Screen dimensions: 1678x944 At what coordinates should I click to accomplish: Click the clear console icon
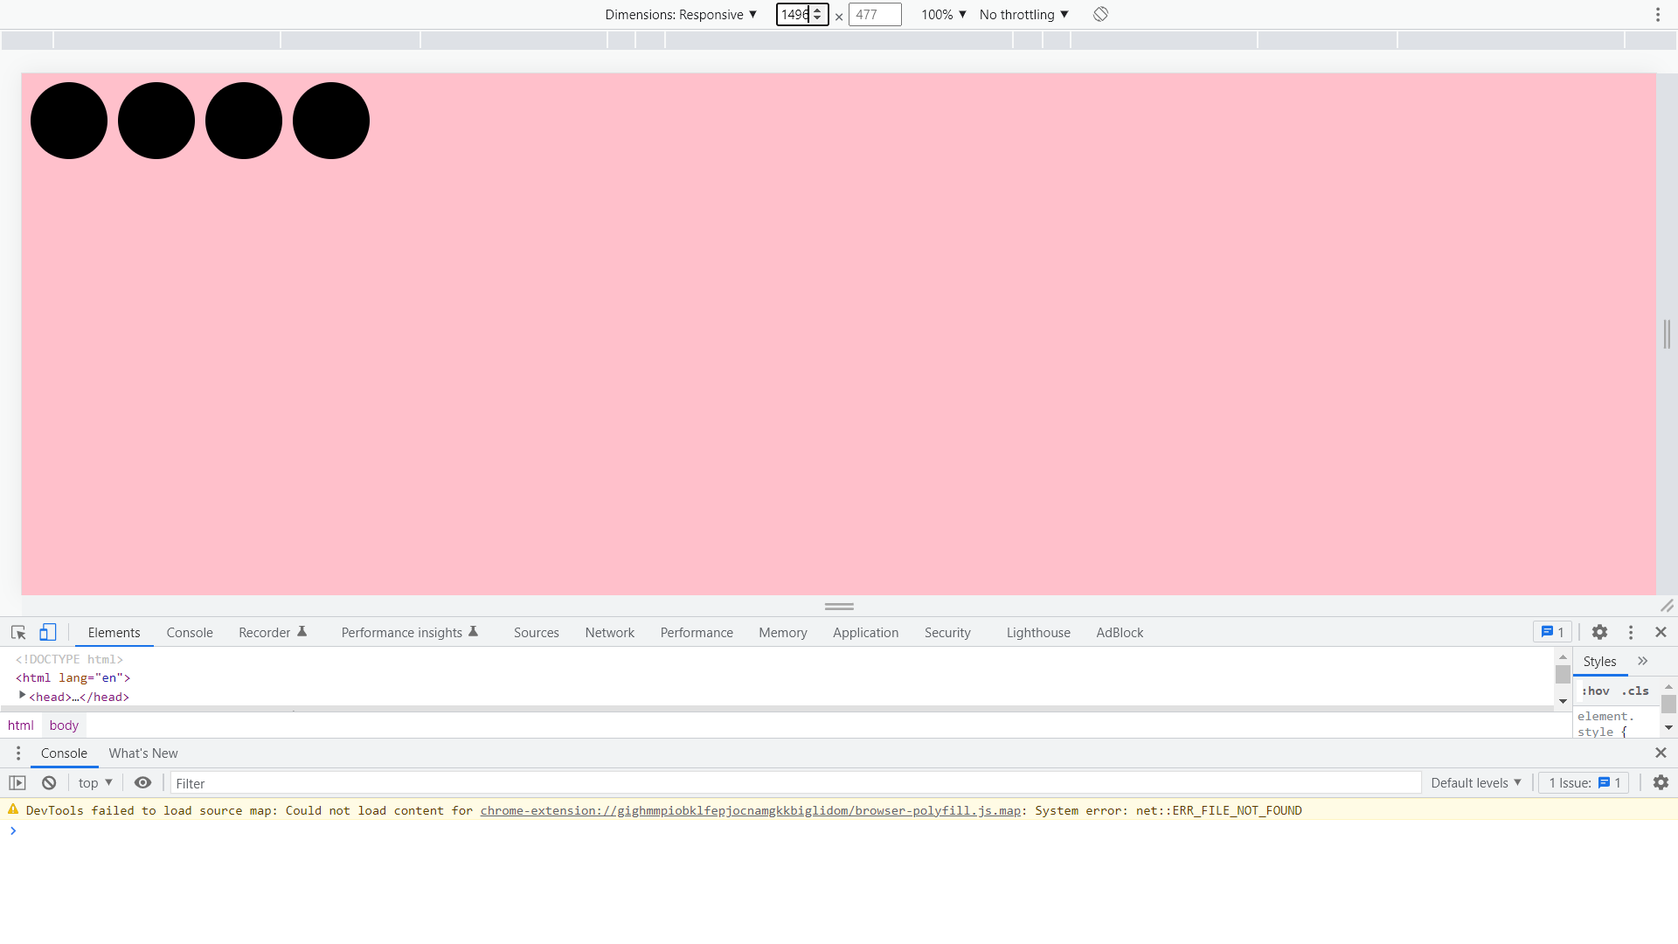(49, 783)
